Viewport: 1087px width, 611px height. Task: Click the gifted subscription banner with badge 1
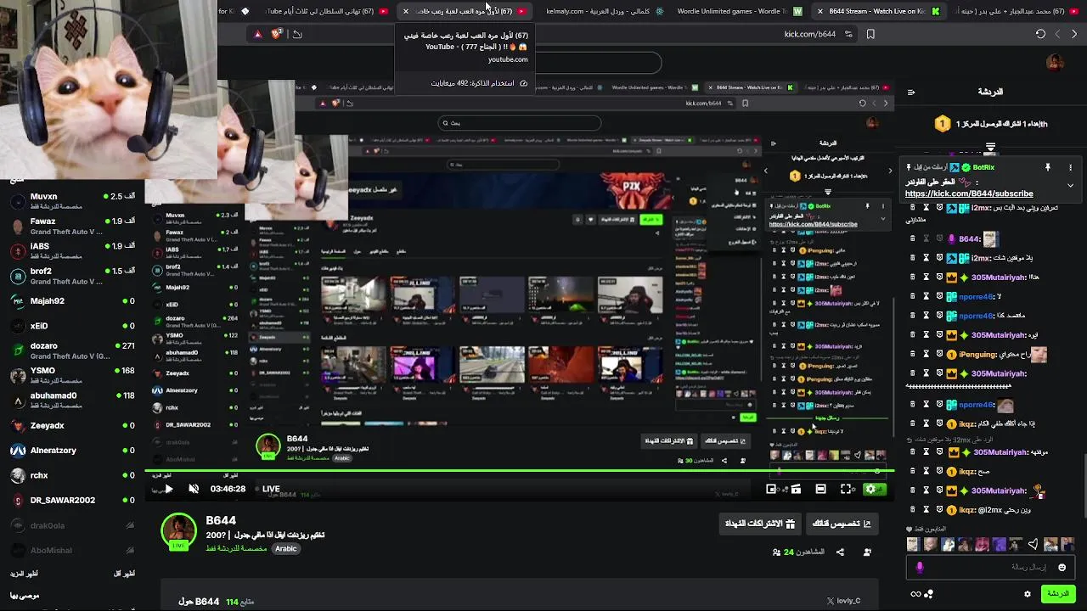coord(990,124)
